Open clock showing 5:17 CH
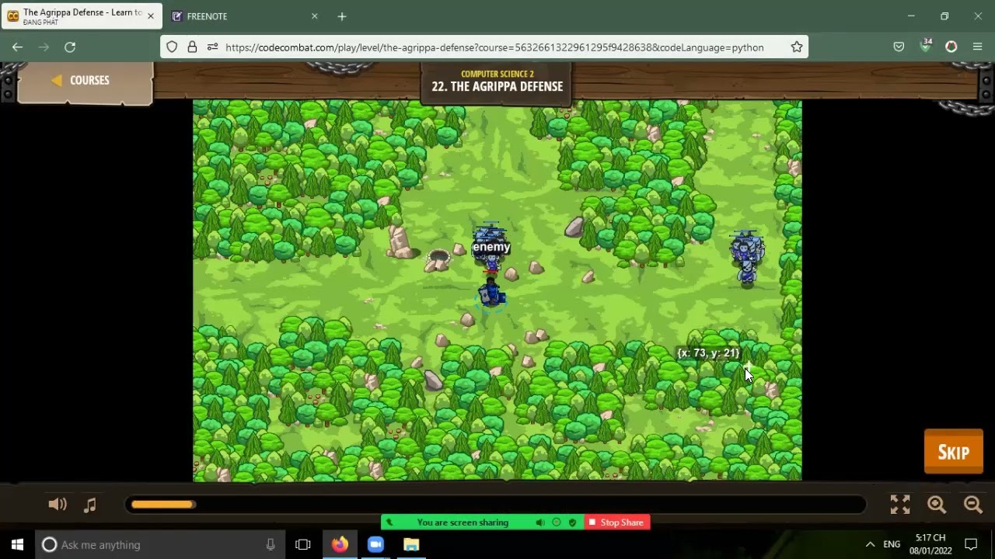This screenshot has width=995, height=559. click(930, 544)
